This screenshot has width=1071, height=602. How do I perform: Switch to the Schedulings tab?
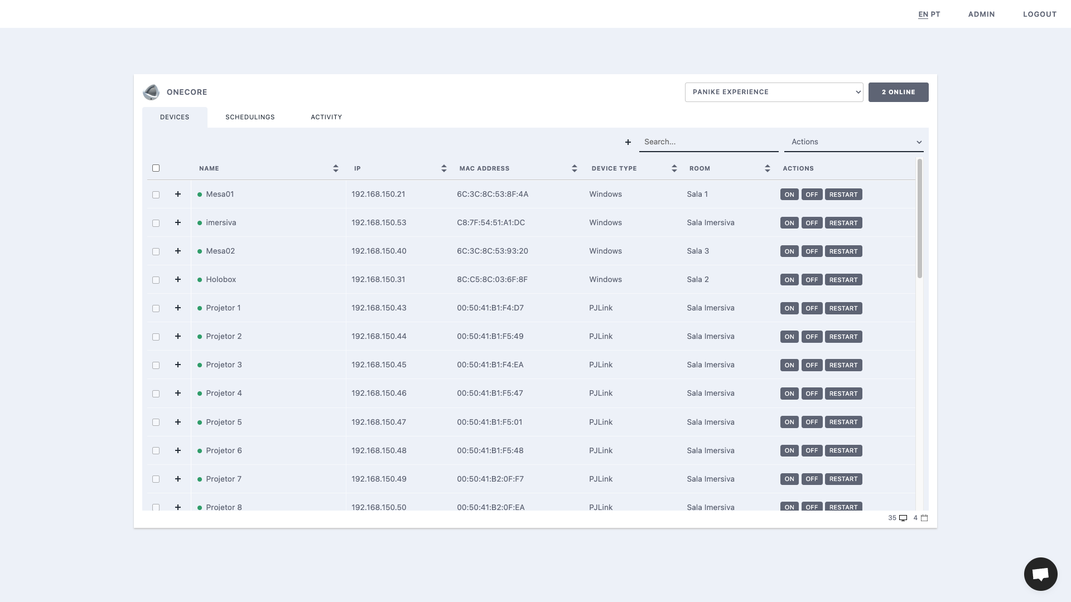point(250,117)
